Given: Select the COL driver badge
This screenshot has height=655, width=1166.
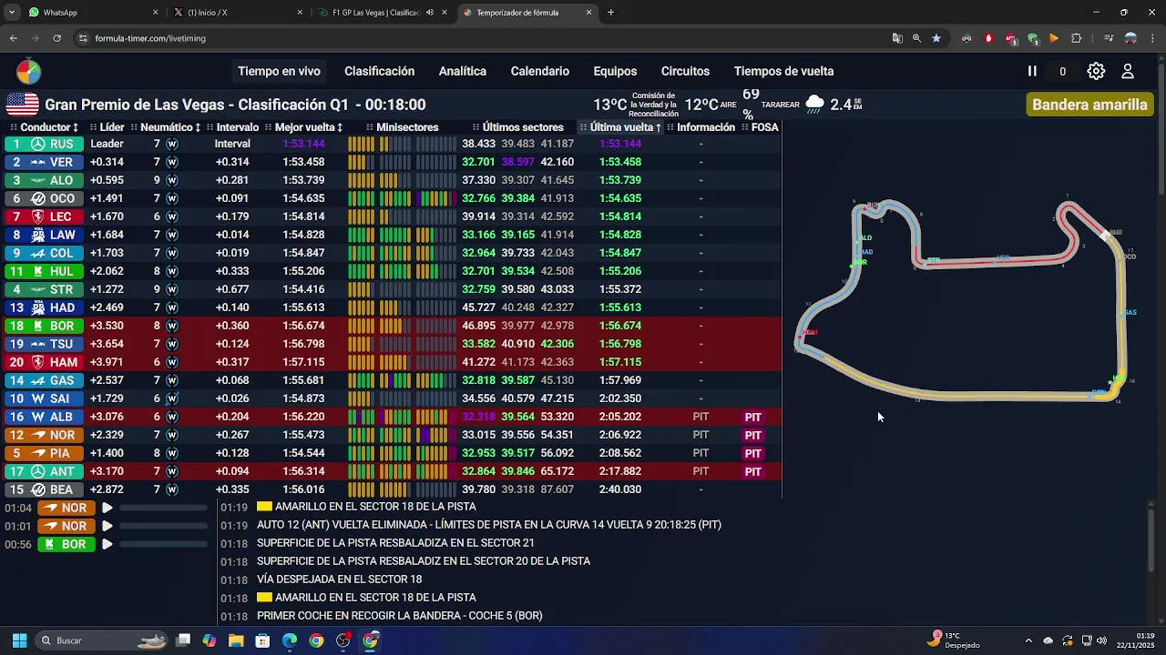Looking at the screenshot, I should pos(44,253).
